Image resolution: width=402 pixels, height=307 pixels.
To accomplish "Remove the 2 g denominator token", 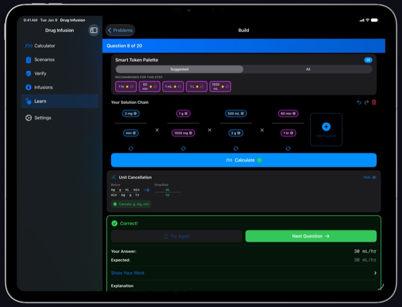I will 239,133.
